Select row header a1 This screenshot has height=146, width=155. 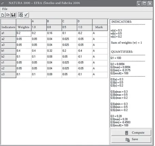click(x=8, y=34)
